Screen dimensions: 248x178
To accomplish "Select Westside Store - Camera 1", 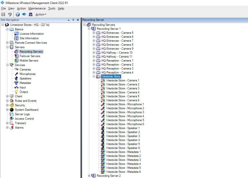I will pos(122,80).
